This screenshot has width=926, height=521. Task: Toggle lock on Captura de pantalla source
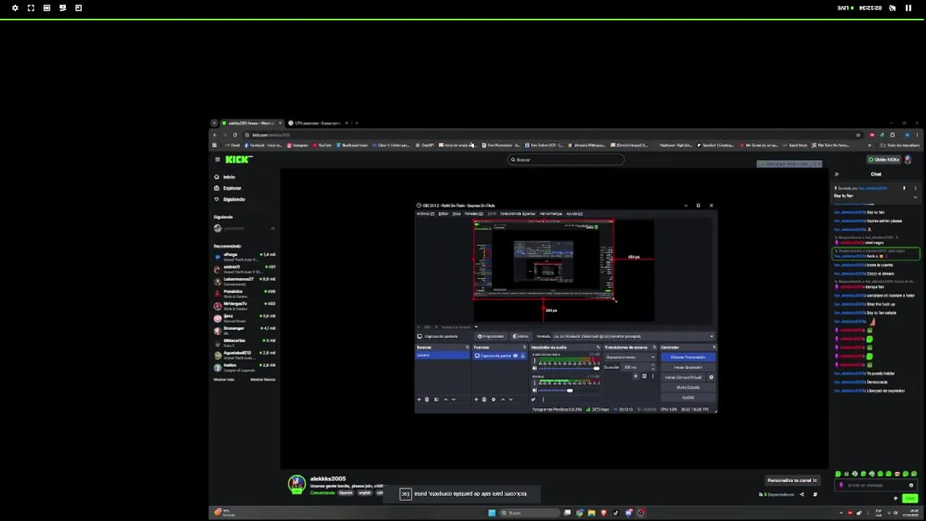523,355
